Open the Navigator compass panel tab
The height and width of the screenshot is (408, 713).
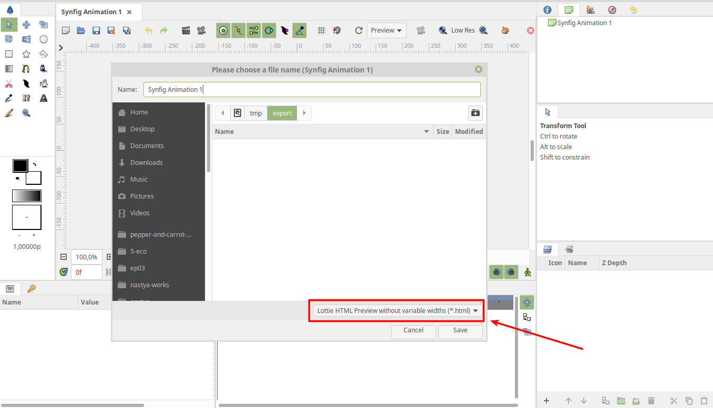612,9
